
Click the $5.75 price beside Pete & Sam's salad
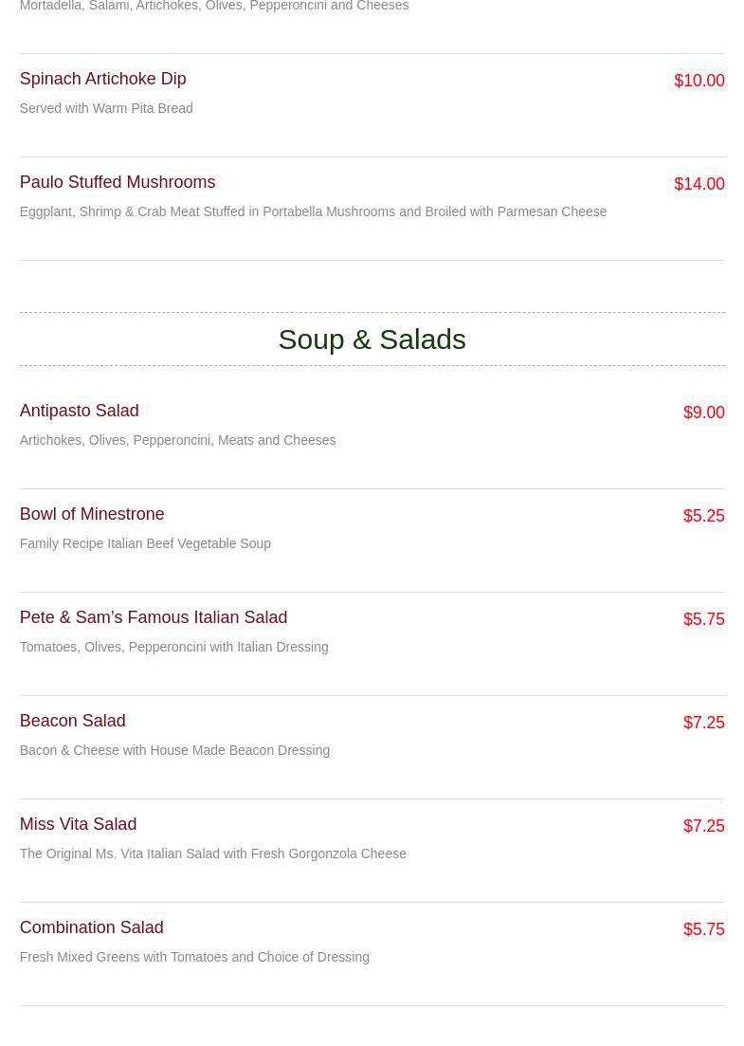(x=703, y=619)
